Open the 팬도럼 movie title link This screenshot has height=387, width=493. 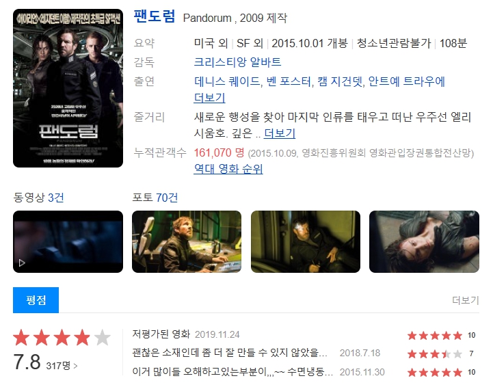pos(154,16)
